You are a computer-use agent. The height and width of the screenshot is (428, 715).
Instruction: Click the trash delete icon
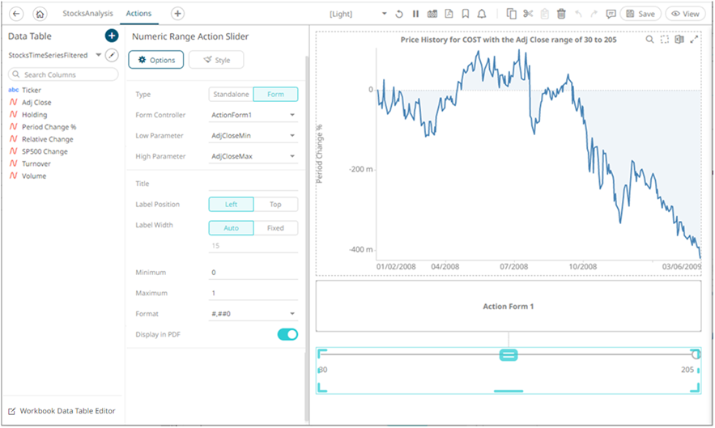tap(561, 14)
